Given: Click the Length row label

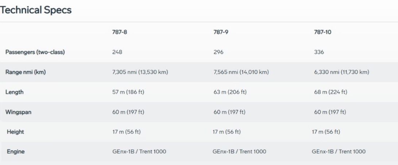Looking at the screenshot, I should (15, 92).
